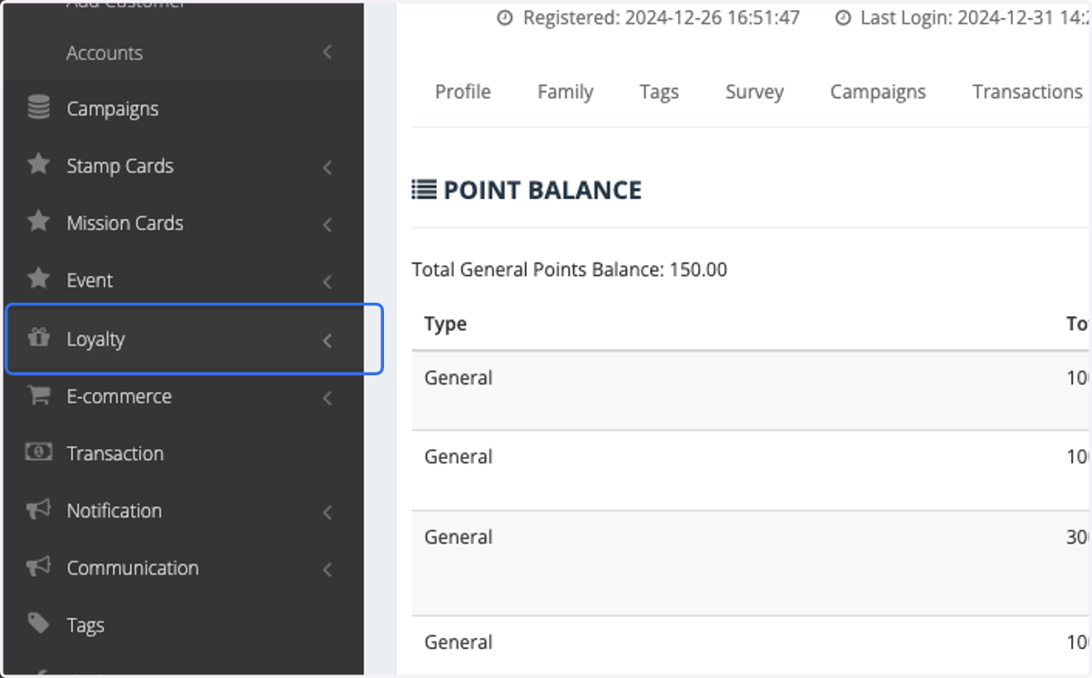This screenshot has height=678, width=1092.
Task: Switch to the Survey tab
Action: click(x=754, y=92)
